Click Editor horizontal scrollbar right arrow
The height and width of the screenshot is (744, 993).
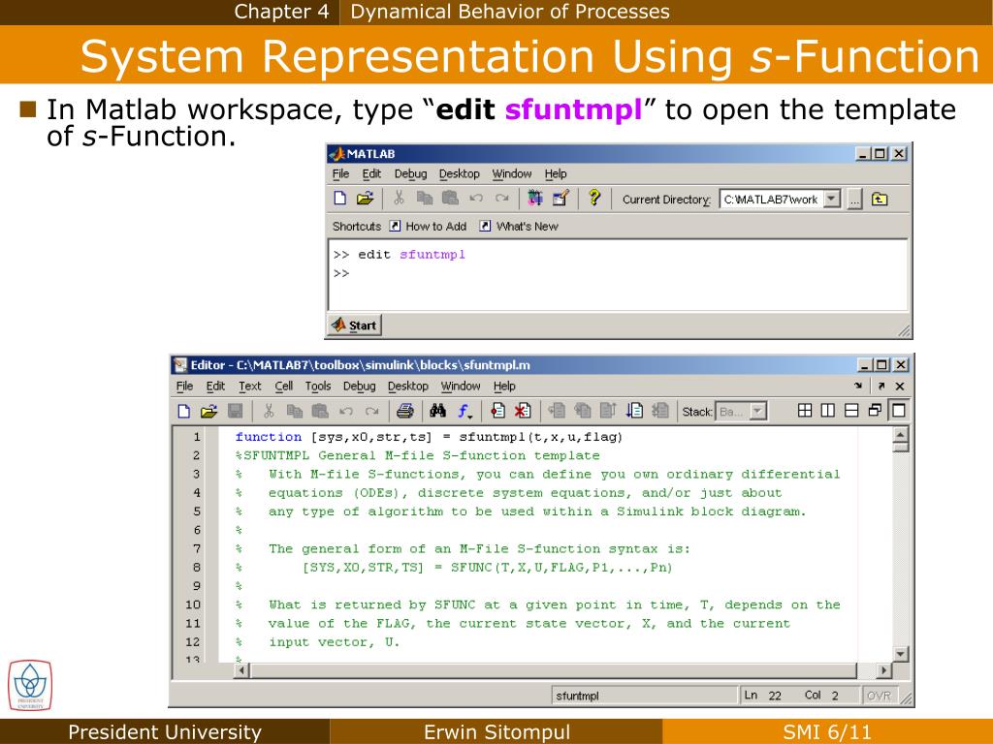coord(883,670)
